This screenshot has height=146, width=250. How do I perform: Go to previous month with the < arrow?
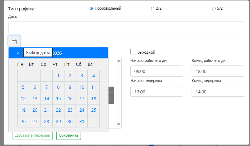click(18, 53)
